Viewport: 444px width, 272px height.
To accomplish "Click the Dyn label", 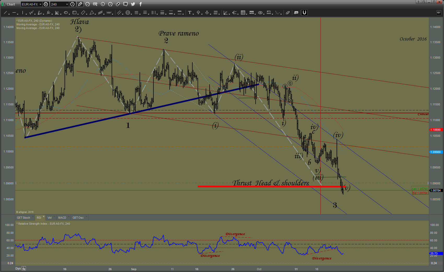I will 18,268.
